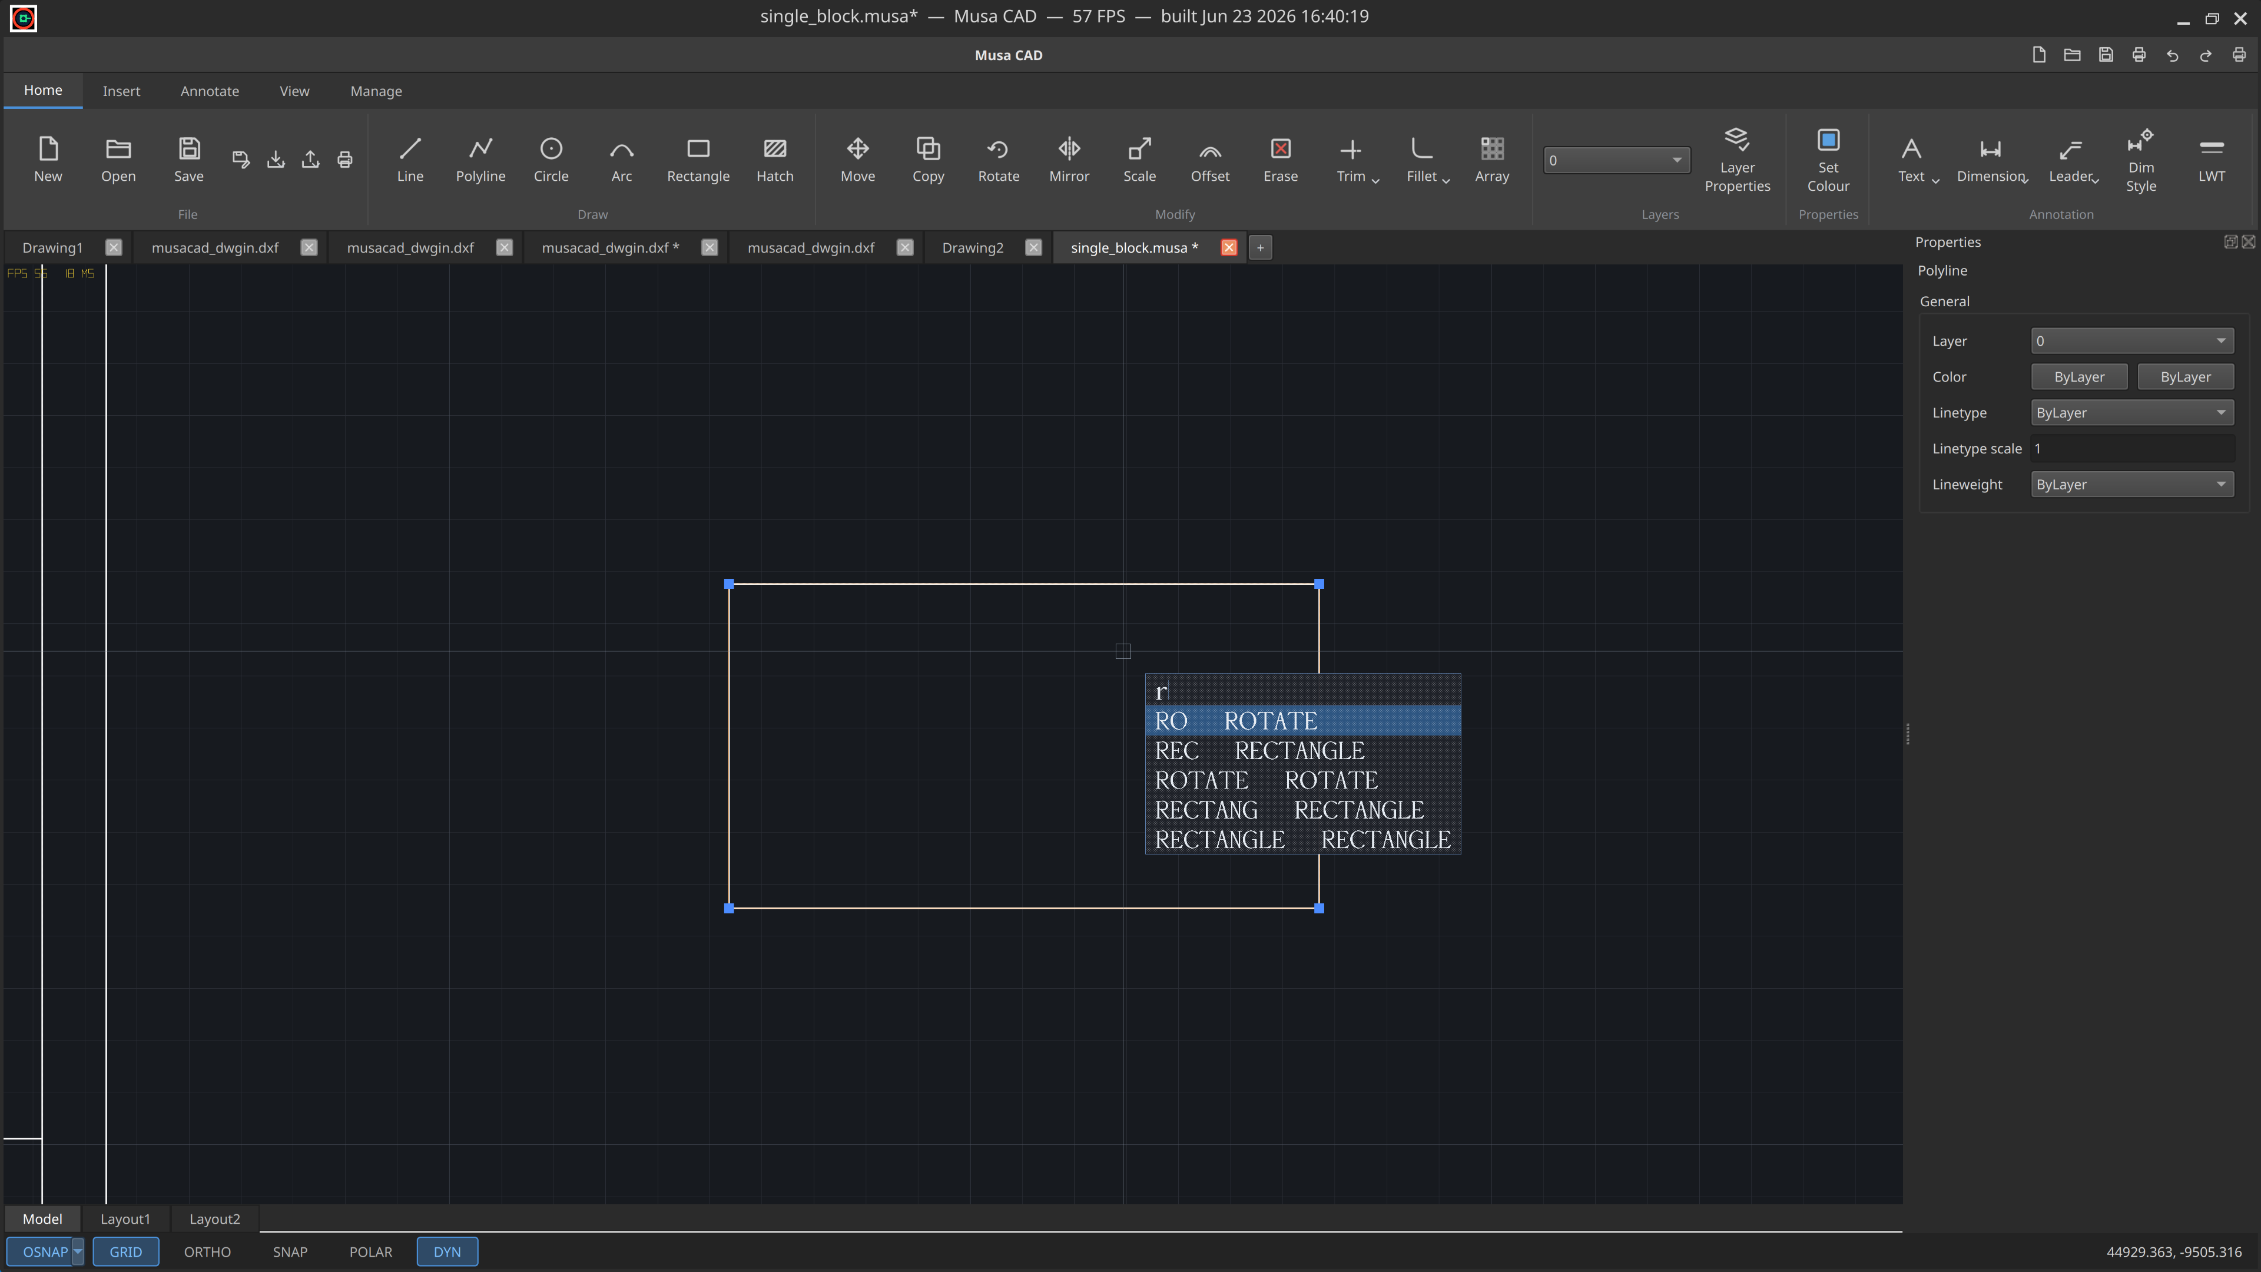Turn off DYN input mode
Viewport: 2261px width, 1272px height.
(447, 1251)
